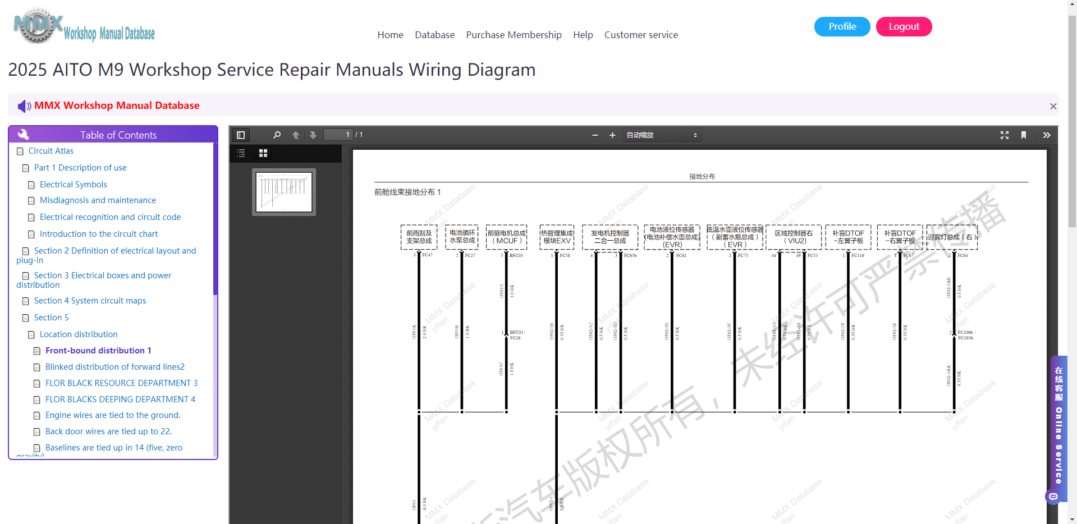This screenshot has width=1077, height=524.
Task: Open Circuit Atlas in table of contents
Action: pos(51,151)
